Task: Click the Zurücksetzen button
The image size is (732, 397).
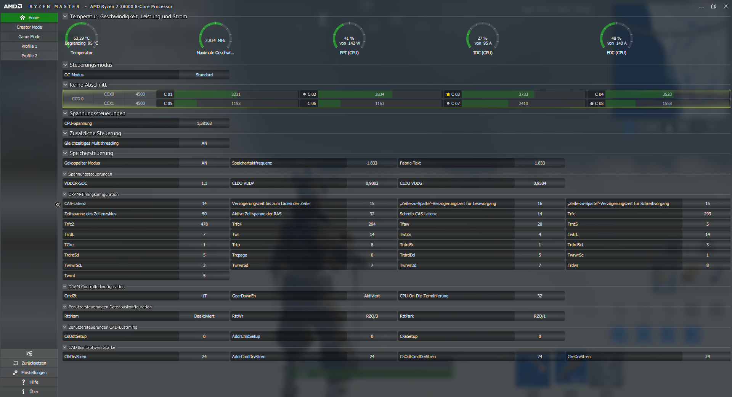Action: point(29,363)
